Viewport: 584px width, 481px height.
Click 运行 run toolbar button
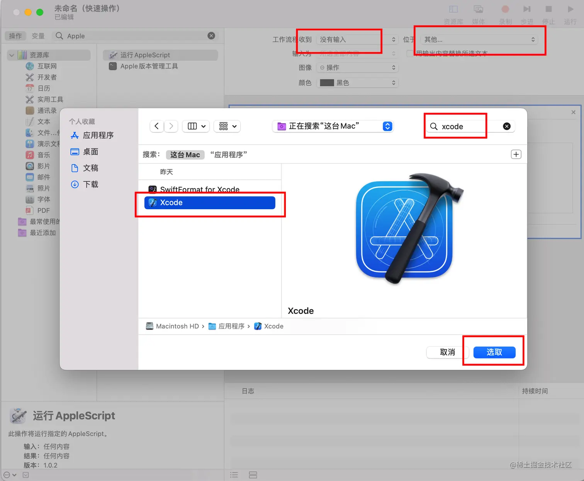click(570, 15)
